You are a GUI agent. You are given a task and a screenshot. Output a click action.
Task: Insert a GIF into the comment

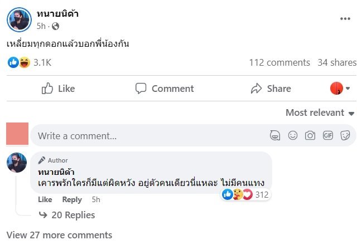click(x=328, y=135)
